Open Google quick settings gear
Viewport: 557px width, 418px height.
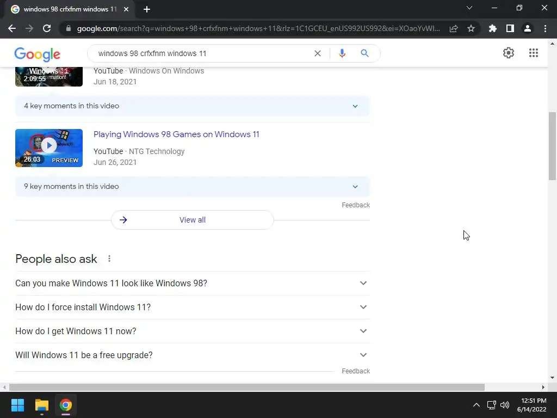(509, 53)
